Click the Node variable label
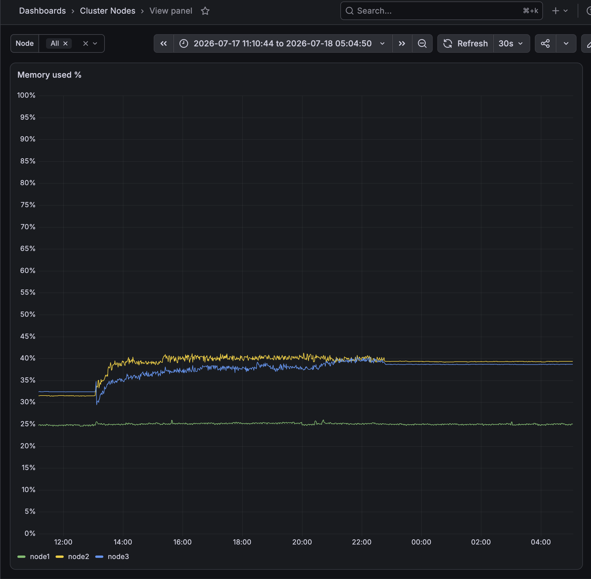 25,43
